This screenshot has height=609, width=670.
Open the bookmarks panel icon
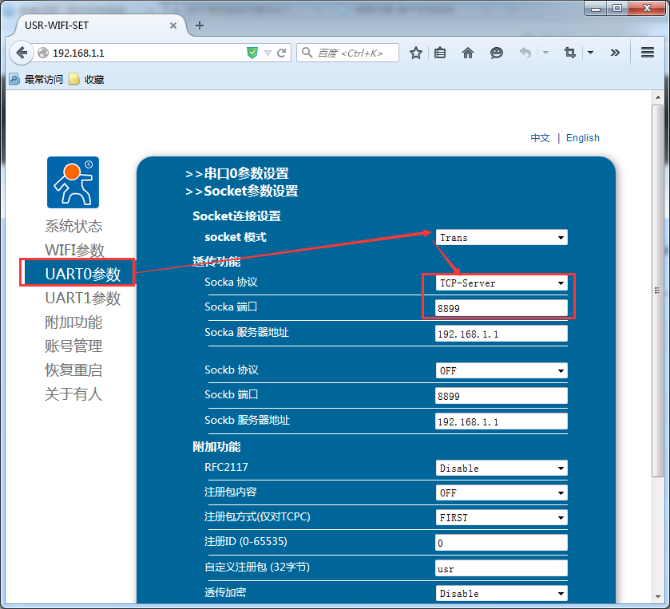click(x=441, y=53)
